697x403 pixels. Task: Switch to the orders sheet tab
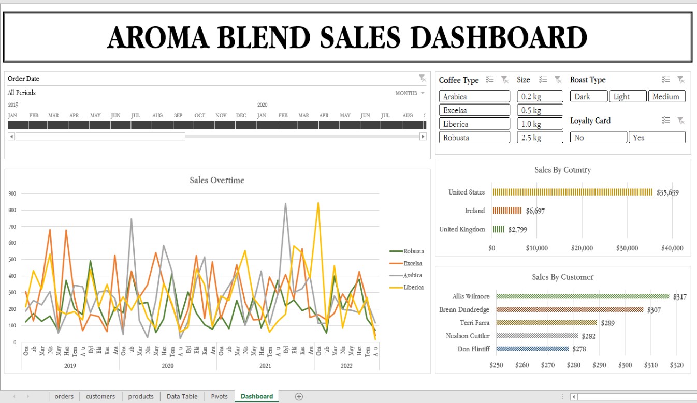tap(64, 396)
